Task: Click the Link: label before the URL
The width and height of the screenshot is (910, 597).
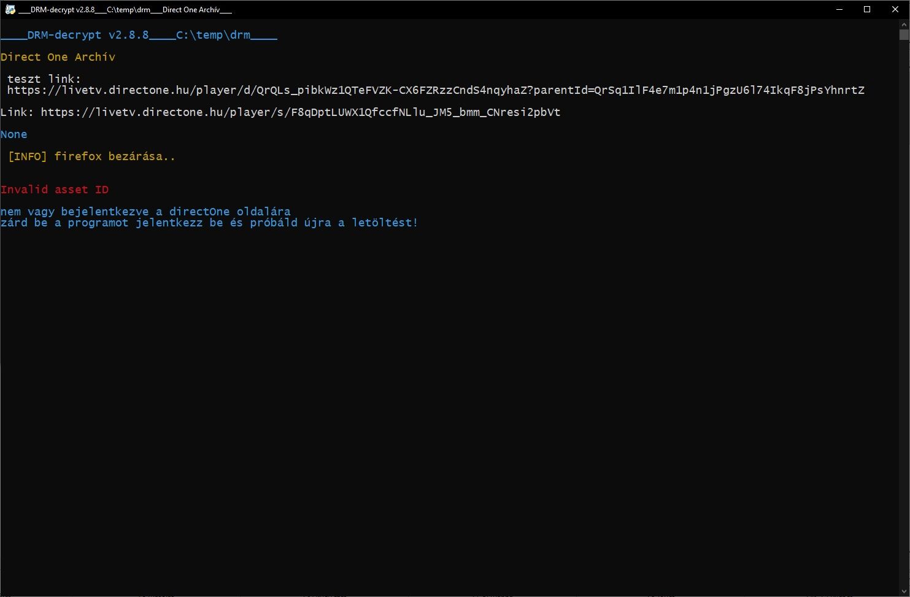Action: [17, 112]
